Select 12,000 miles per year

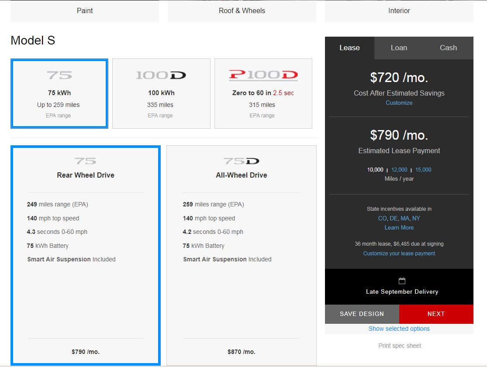399,170
